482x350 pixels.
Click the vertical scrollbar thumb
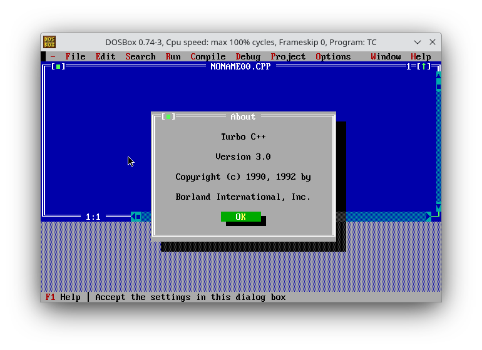[439, 86]
